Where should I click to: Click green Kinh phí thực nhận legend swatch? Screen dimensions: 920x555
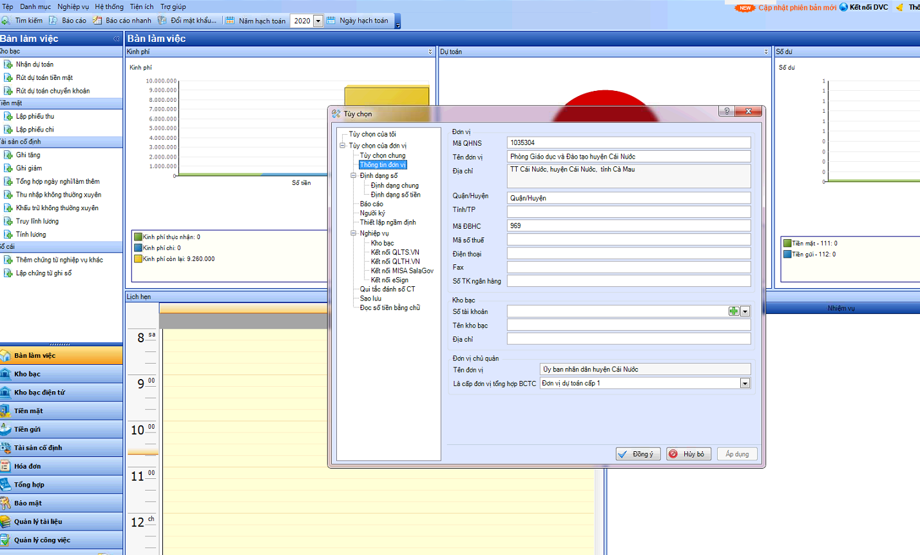(138, 237)
